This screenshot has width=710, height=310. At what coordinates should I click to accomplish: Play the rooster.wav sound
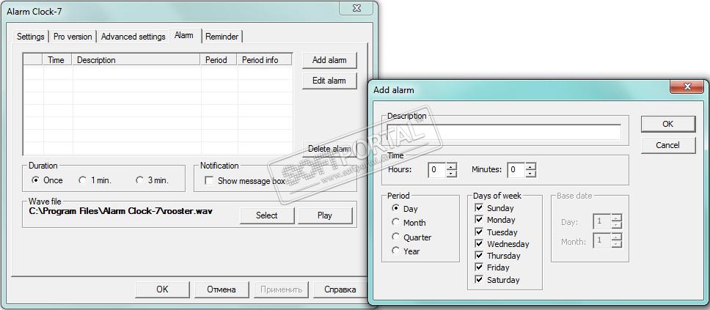pos(325,215)
